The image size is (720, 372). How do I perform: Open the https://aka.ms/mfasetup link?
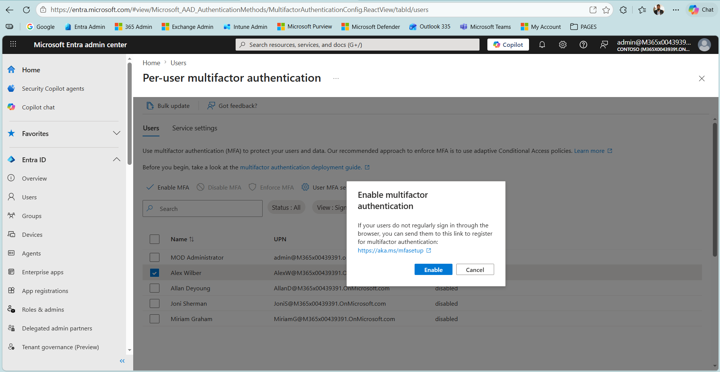394,251
